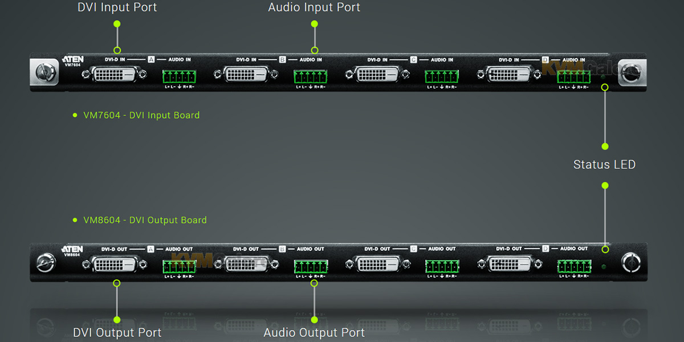Click audio output terminal block B
This screenshot has width=684, height=342.
click(x=311, y=266)
